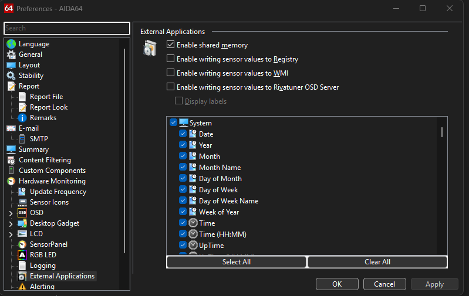Click the Custom Components icon
The height and width of the screenshot is (296, 469).
pyautogui.click(x=11, y=171)
